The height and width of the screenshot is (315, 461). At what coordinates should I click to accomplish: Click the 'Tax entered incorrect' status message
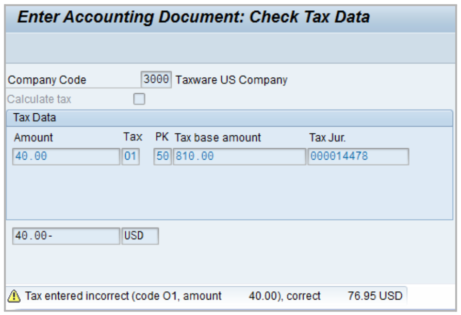[124, 296]
